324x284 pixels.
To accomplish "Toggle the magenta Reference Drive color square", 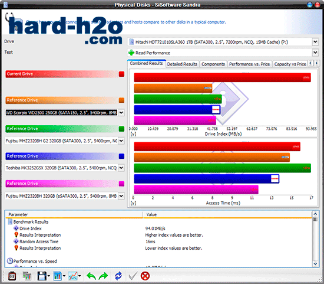I will (122, 184).
